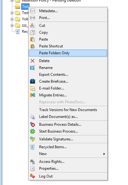Expand the New submenu arrow
Viewport: 128px width, 185px height.
click(x=104, y=154)
